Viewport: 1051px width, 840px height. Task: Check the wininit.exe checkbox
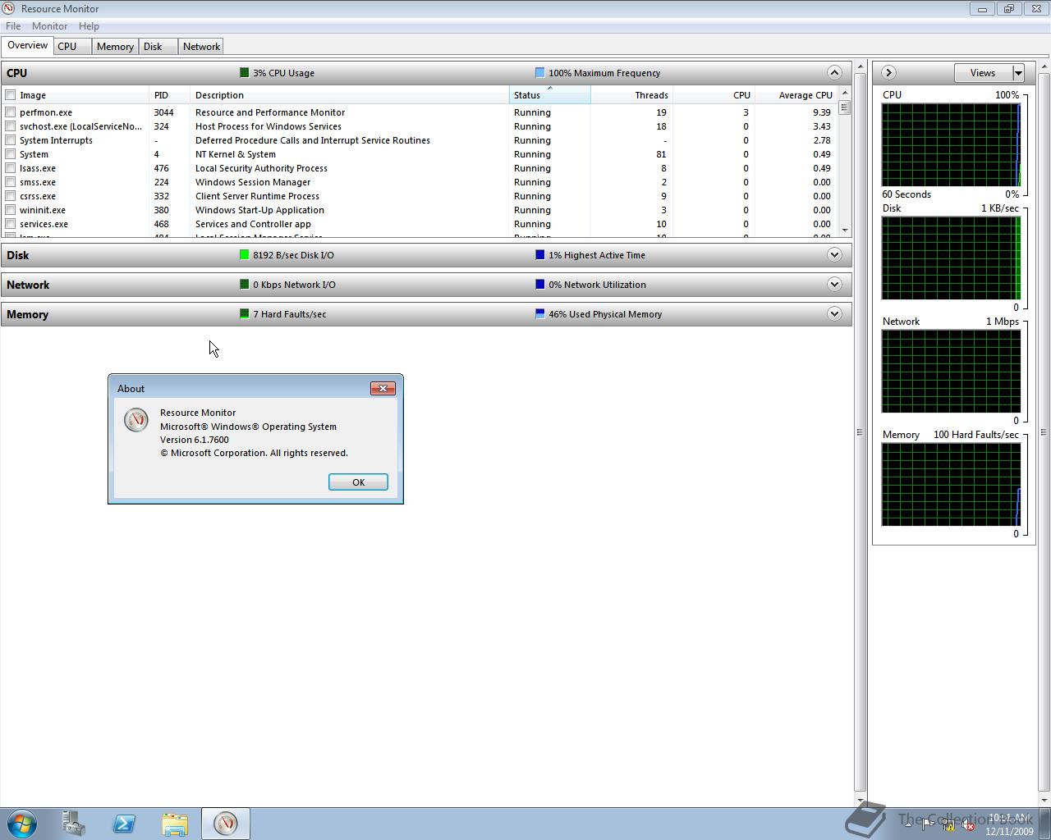tap(11, 210)
